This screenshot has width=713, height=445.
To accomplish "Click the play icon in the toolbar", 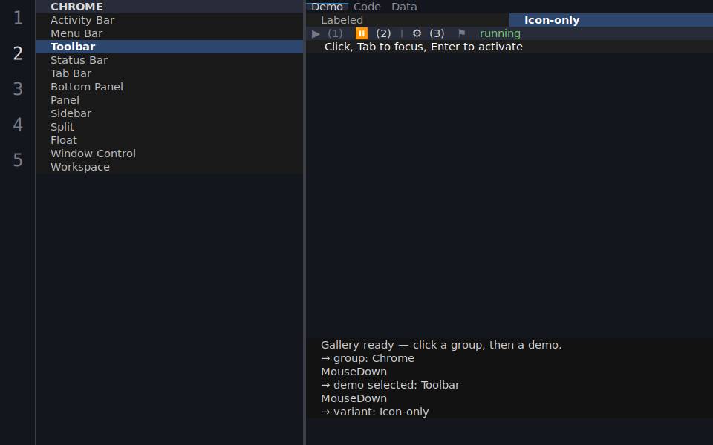I will (316, 33).
